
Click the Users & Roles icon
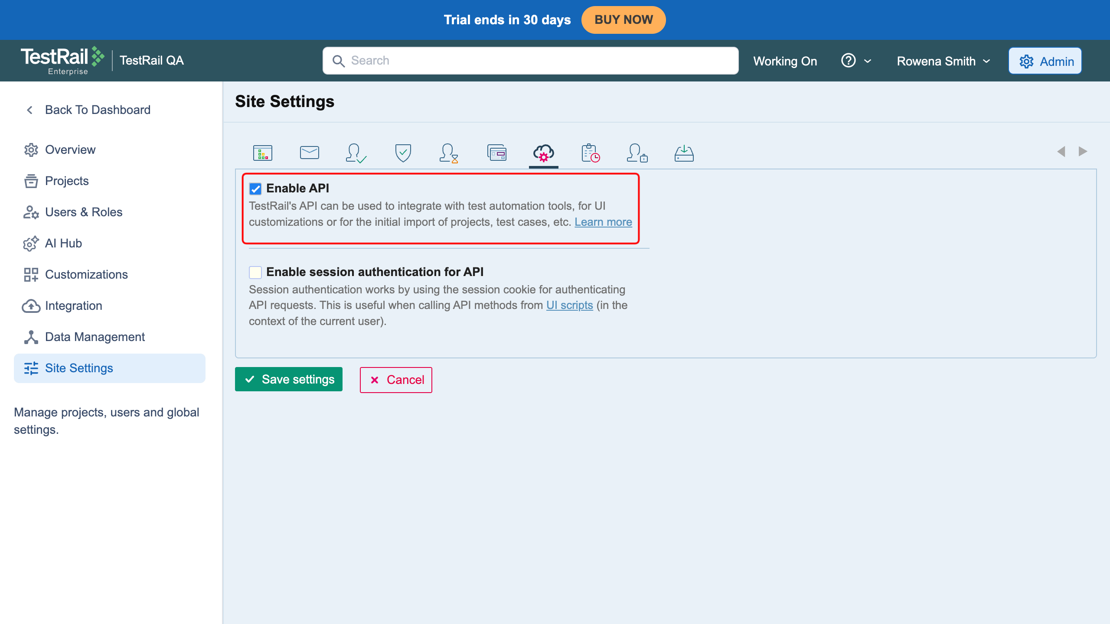(31, 212)
